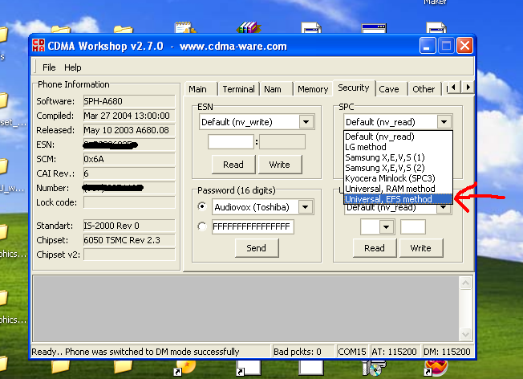Open the books desktop icon above window
Image resolution: width=523 pixels, height=379 pixels.
tap(248, 27)
